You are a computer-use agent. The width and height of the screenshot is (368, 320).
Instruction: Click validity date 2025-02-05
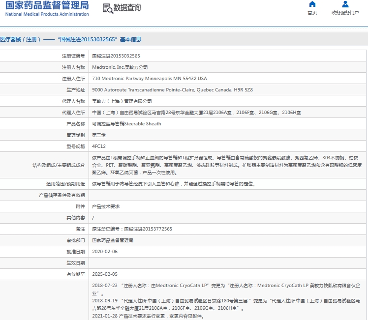[x=105, y=274]
